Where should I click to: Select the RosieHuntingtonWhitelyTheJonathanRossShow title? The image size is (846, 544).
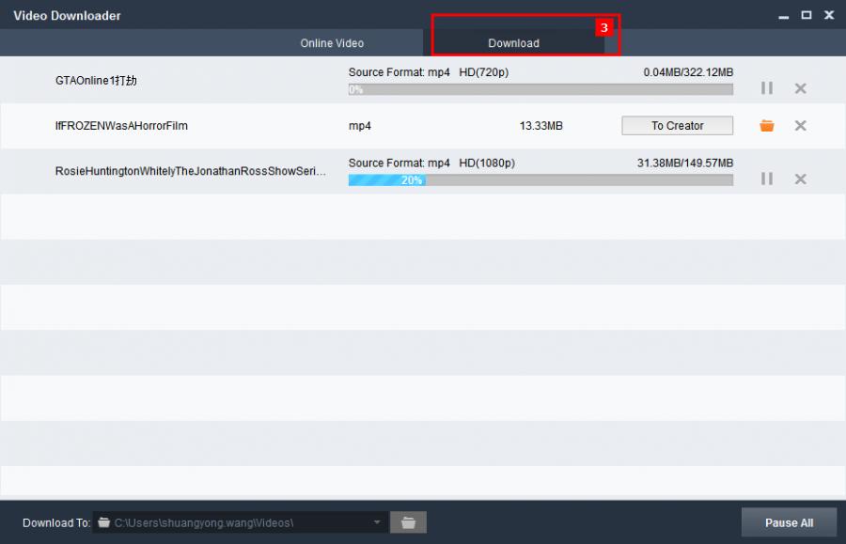pyautogui.click(x=191, y=171)
